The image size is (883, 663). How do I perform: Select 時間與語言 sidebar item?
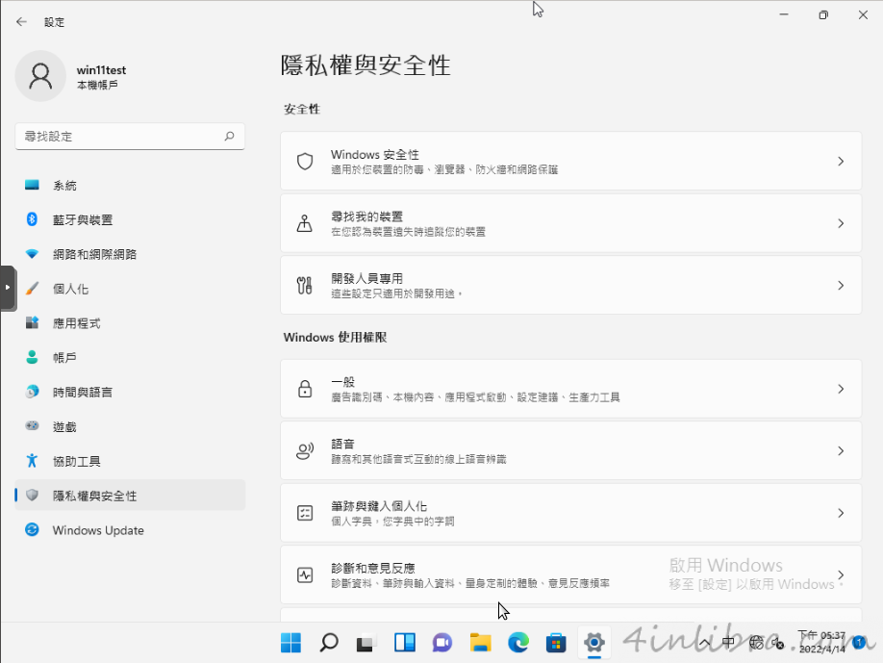pos(130,392)
